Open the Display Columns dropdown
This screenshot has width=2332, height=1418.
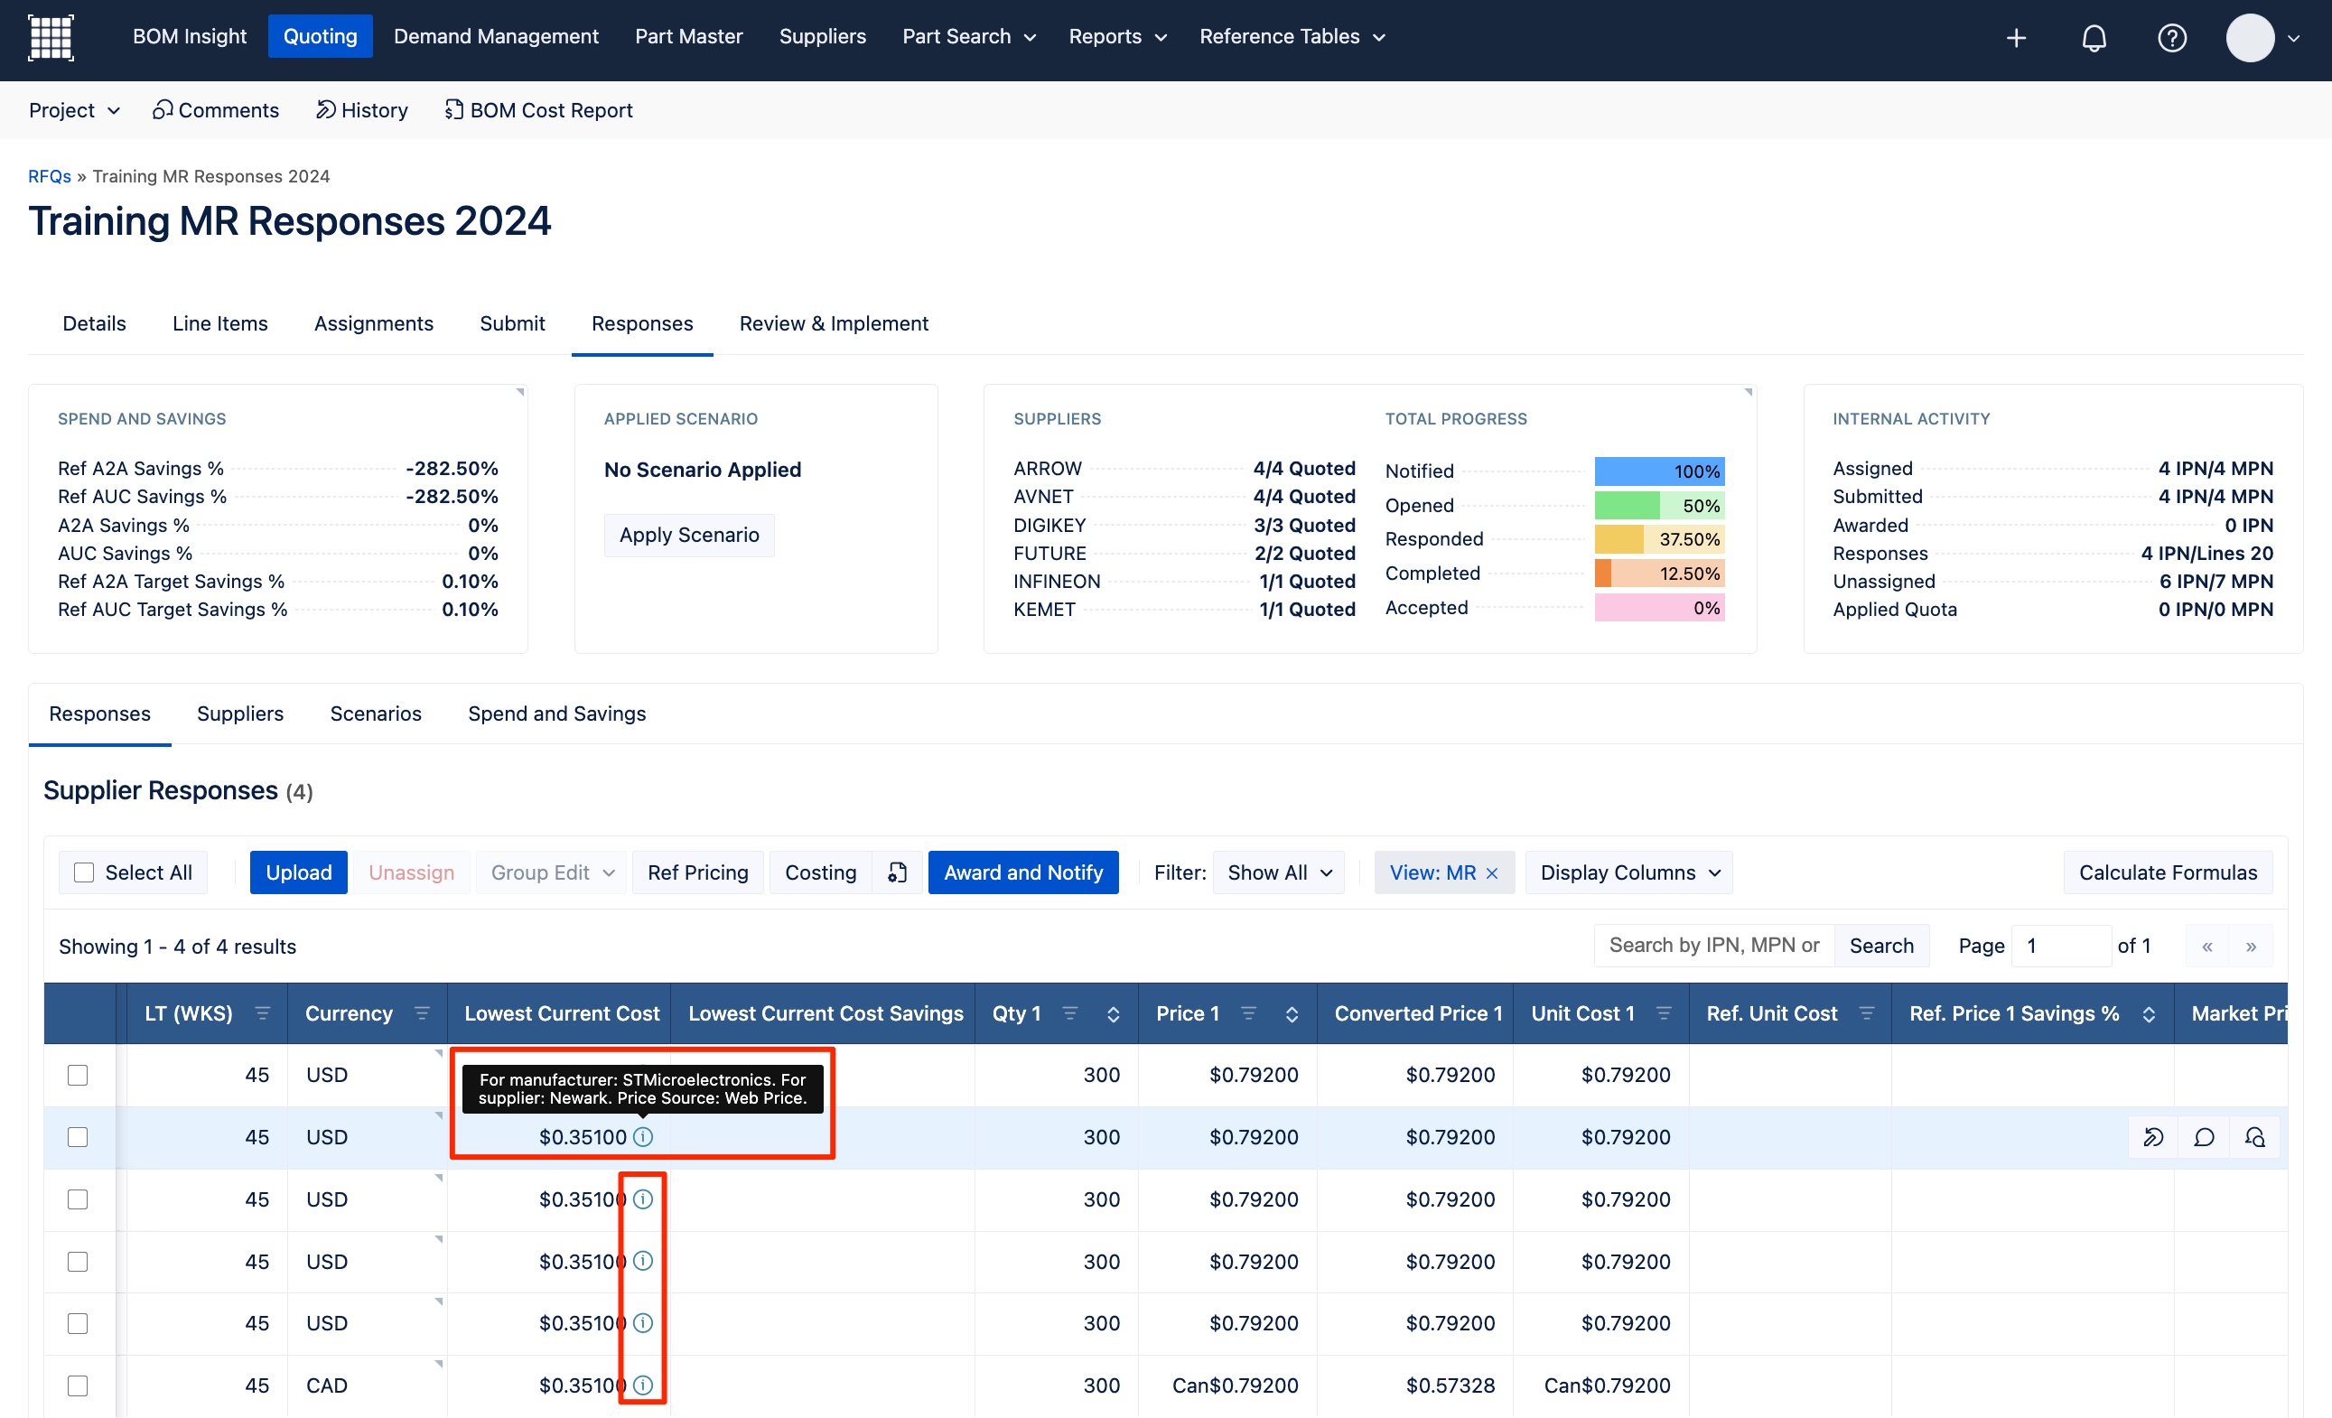point(1628,872)
